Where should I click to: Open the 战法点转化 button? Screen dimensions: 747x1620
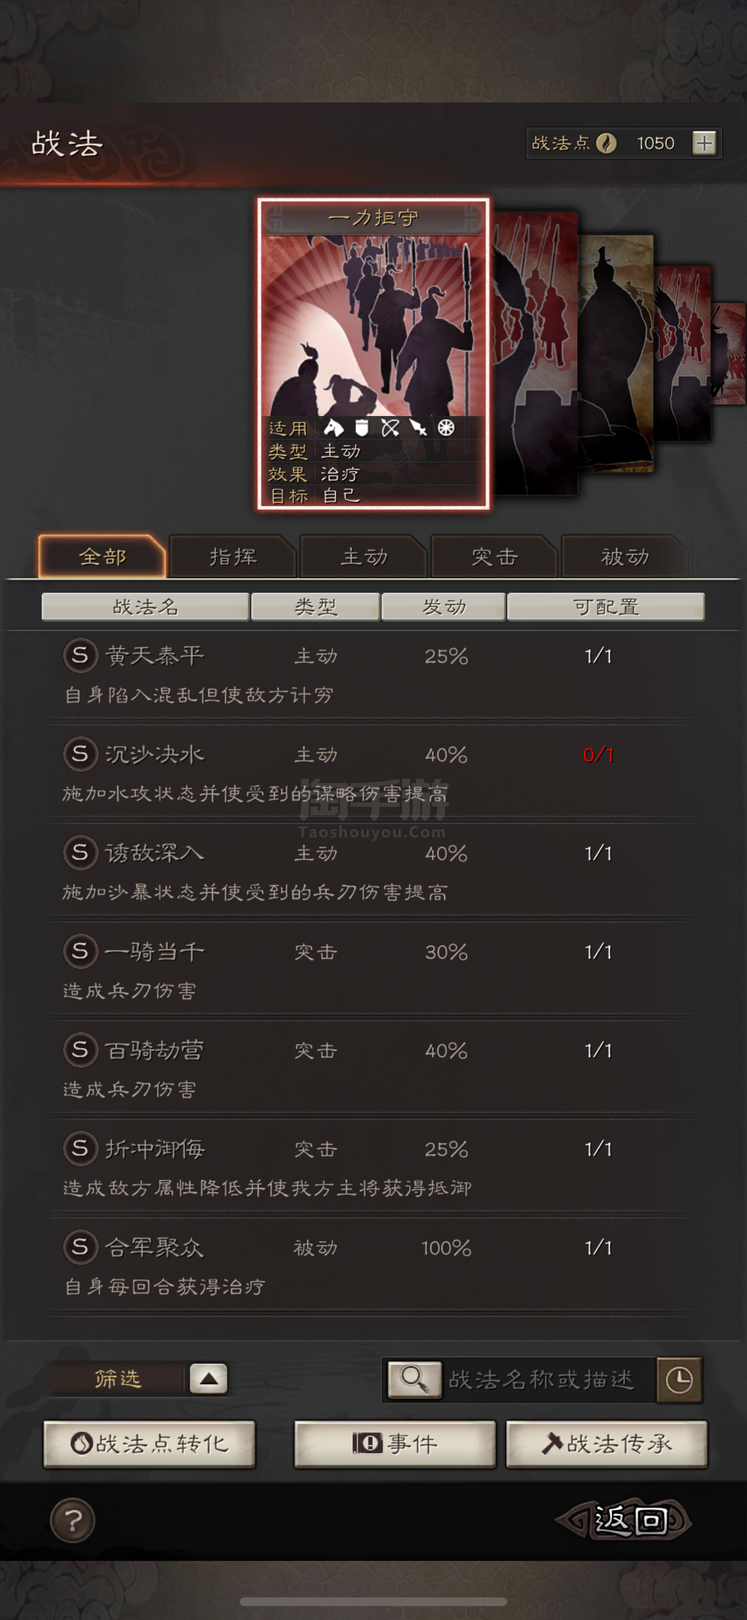click(x=149, y=1444)
